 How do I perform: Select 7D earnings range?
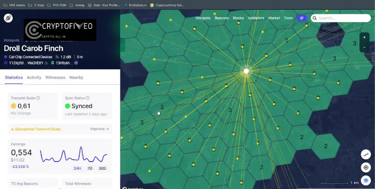90,168
